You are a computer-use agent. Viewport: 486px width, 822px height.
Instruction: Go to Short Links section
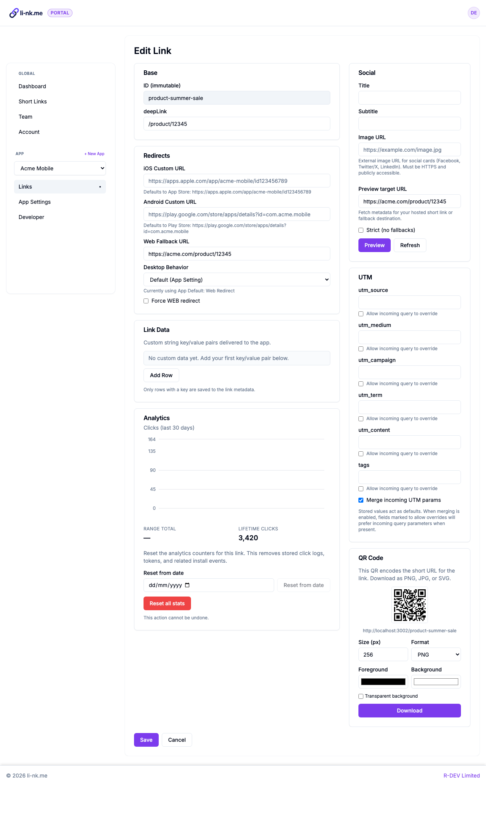coord(33,102)
